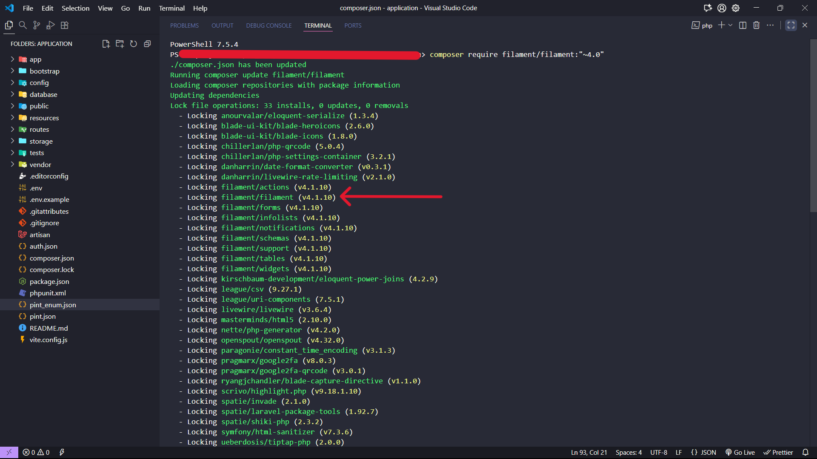The height and width of the screenshot is (459, 817).
Task: Expand the resources folder
Action: pyautogui.click(x=44, y=118)
